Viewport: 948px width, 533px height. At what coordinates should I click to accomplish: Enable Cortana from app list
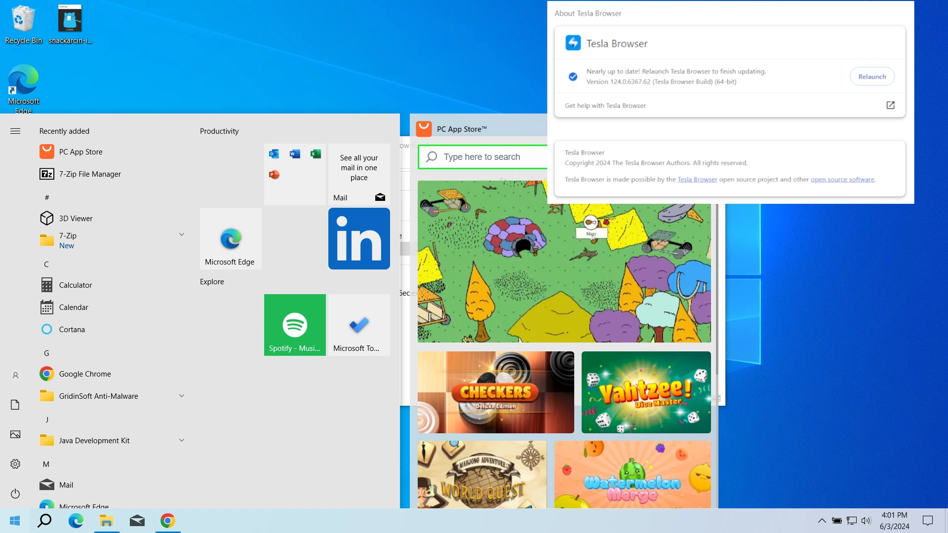click(x=72, y=329)
